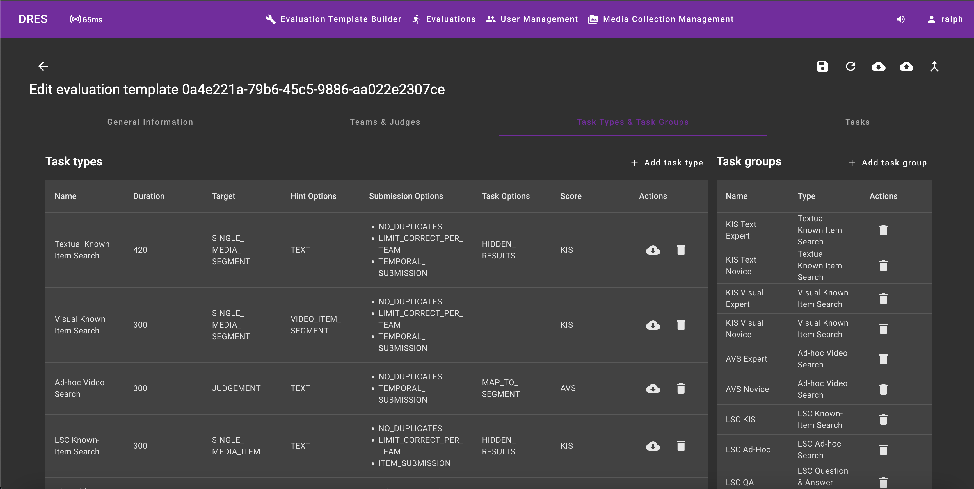Toggle the sound speaker icon
Viewport: 974px width, 489px height.
coord(901,19)
